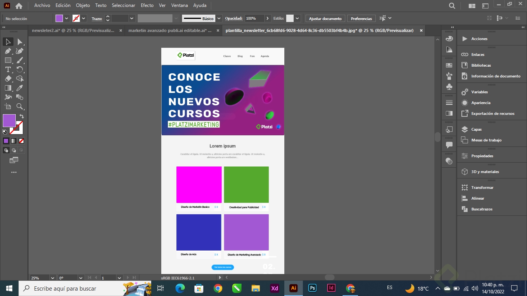Select the Type tool

8,69
